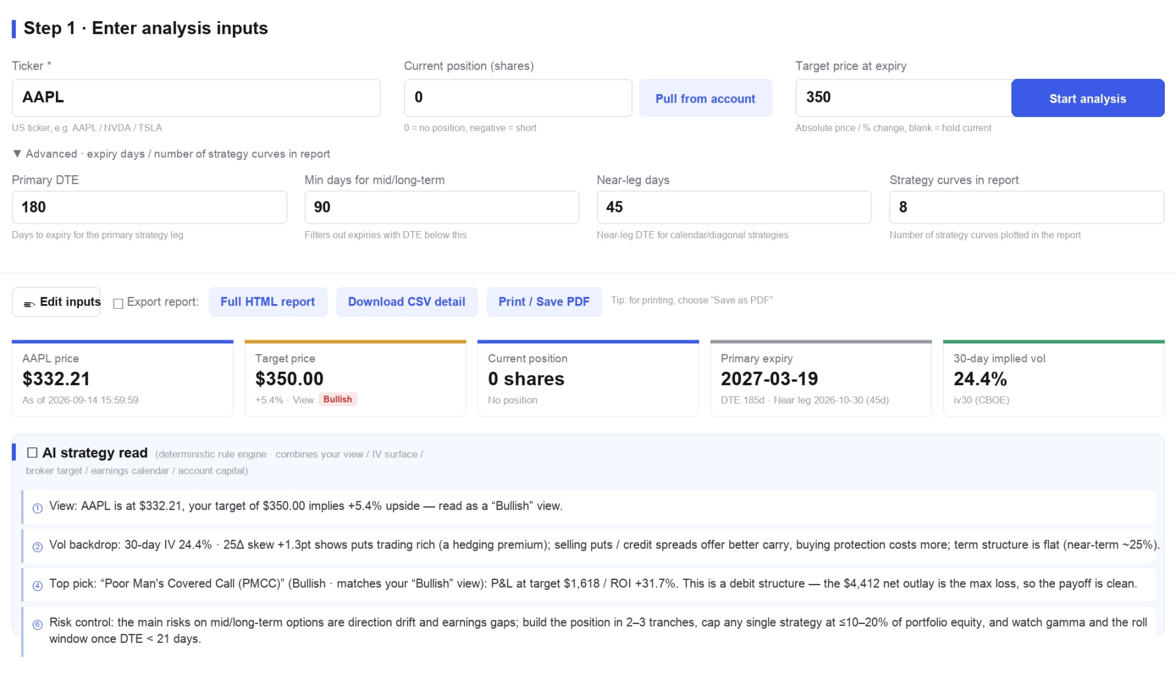Click Near-leg days field showing 45

point(734,207)
